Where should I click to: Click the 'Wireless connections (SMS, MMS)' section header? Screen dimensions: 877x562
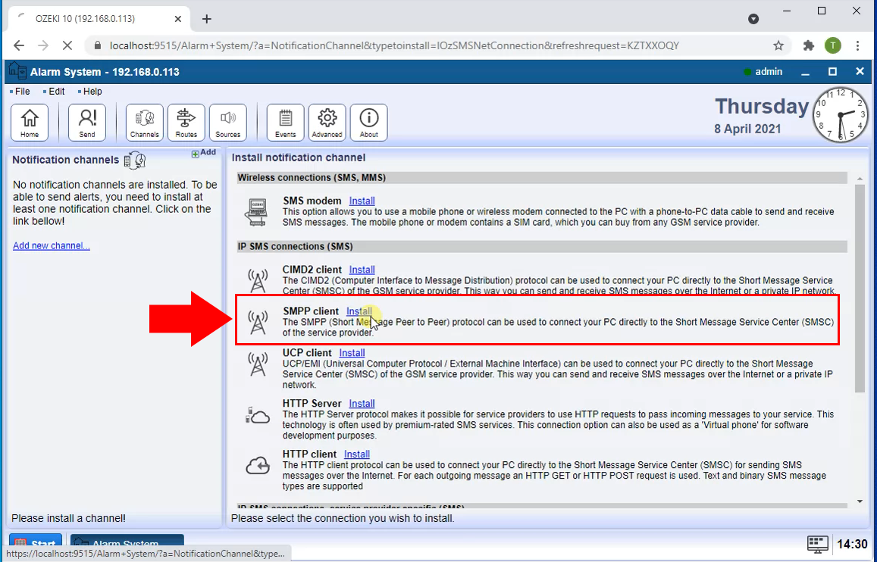tap(543, 178)
